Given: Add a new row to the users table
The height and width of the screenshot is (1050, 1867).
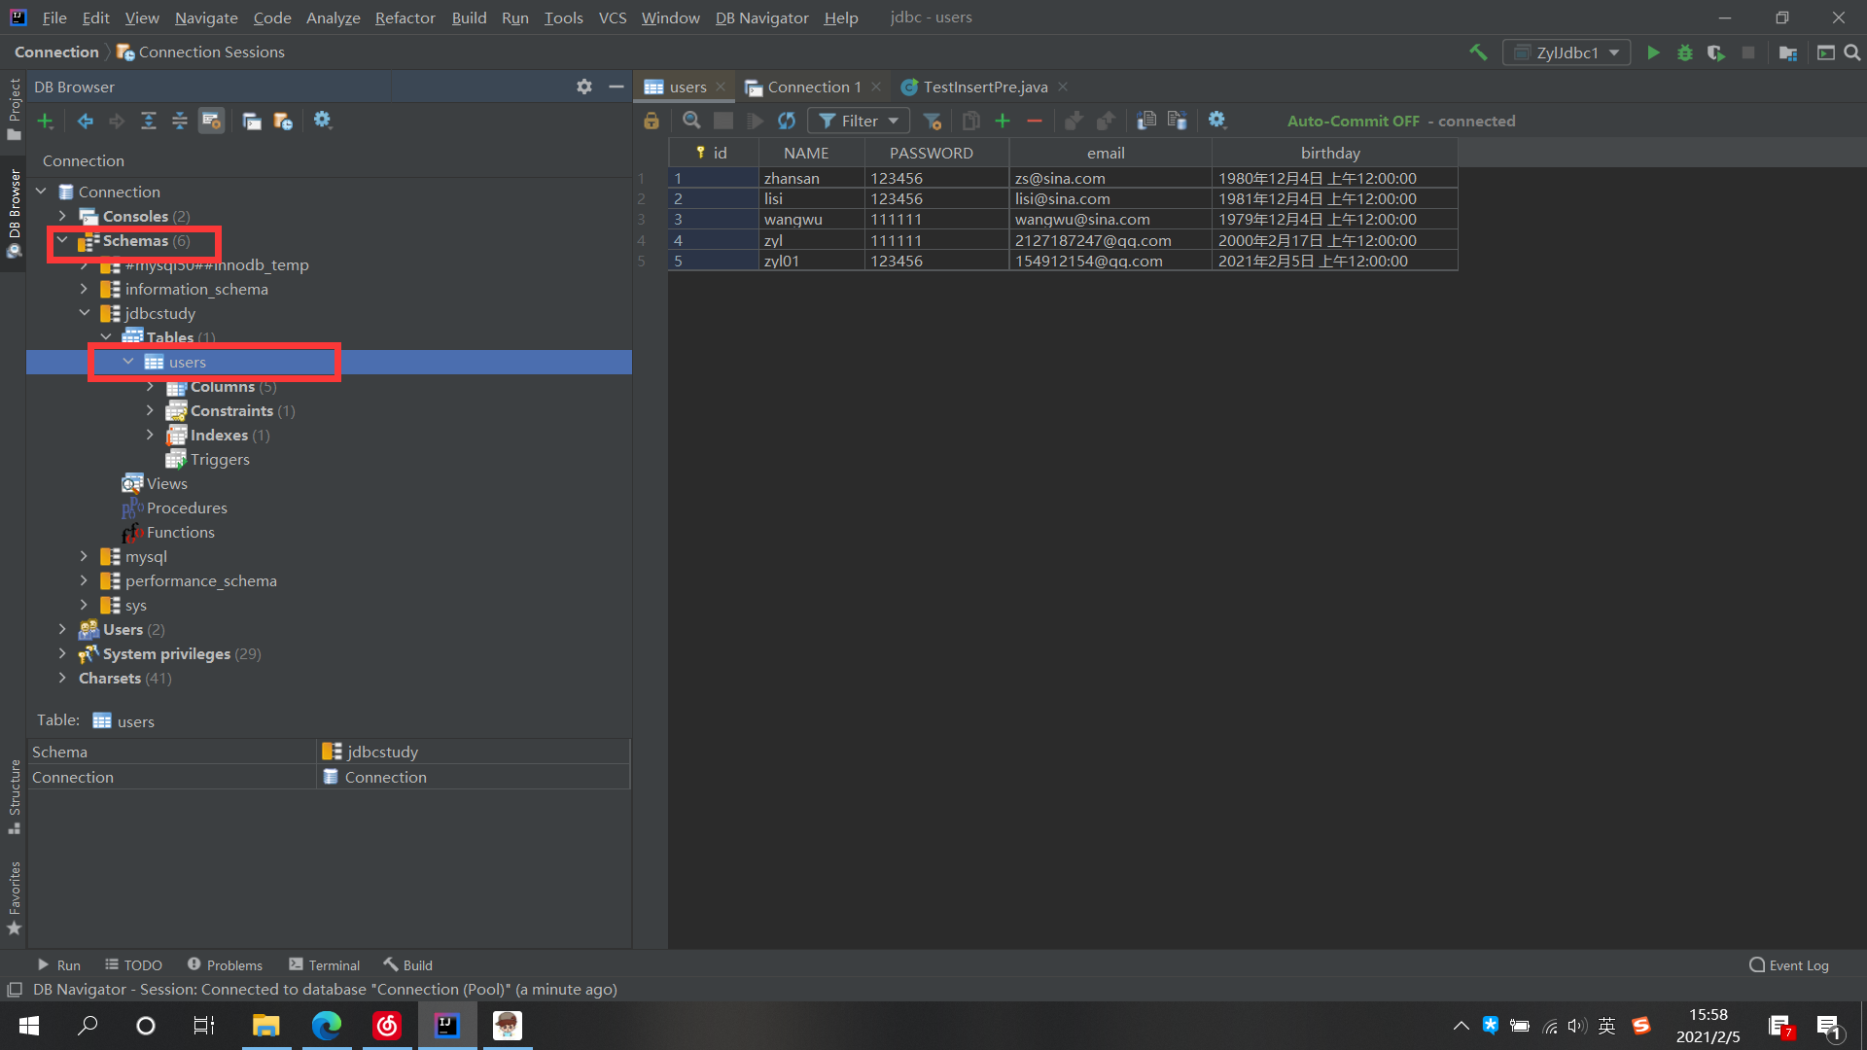Looking at the screenshot, I should point(1003,121).
